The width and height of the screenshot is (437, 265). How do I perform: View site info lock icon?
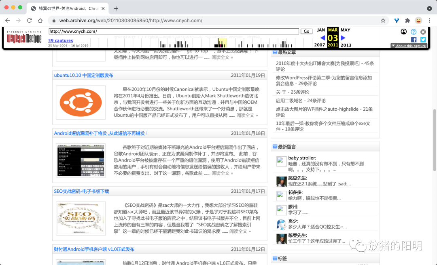click(x=54, y=20)
